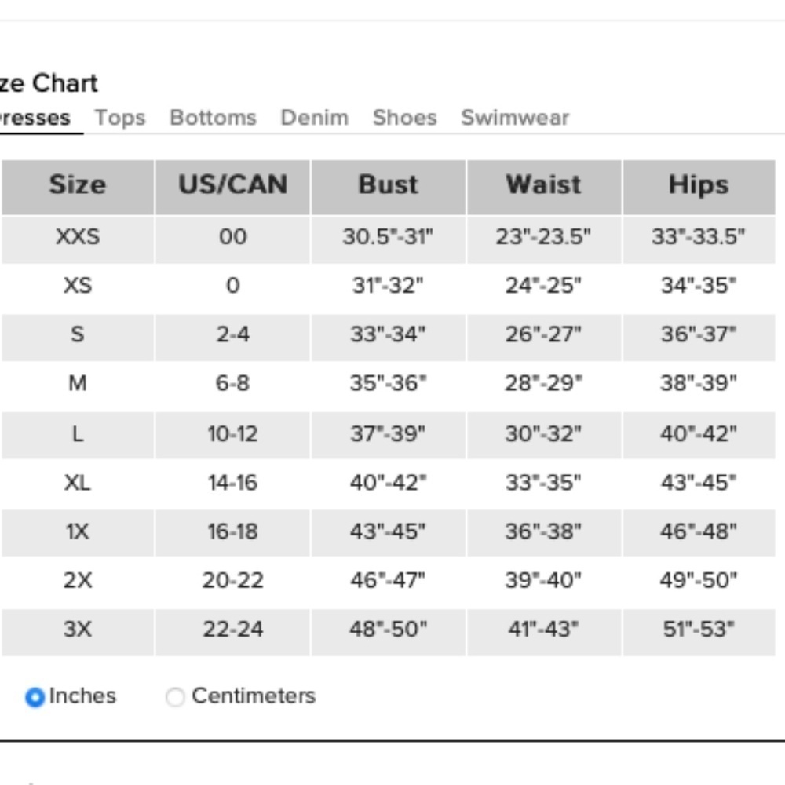View the Swimwear size chart tab

[515, 118]
